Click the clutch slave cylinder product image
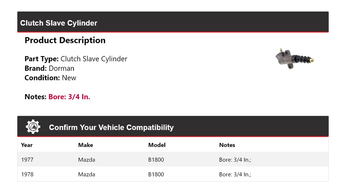 click(x=294, y=59)
